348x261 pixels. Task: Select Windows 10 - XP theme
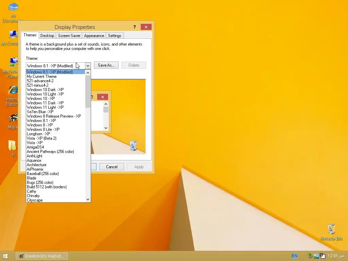pos(55,99)
